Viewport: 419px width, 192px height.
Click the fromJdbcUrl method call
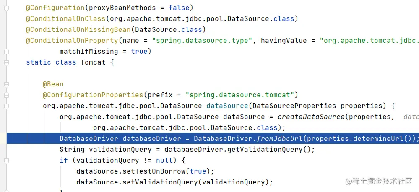[x=279, y=138]
